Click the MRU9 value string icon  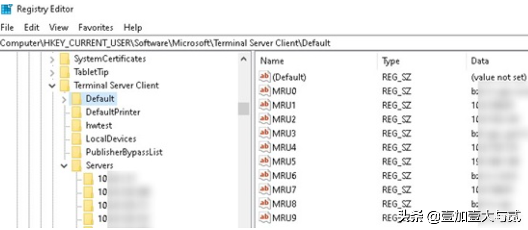tap(265, 218)
